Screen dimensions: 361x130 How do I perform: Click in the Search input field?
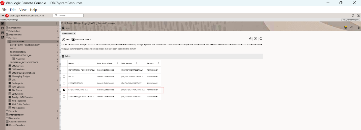[68, 15]
